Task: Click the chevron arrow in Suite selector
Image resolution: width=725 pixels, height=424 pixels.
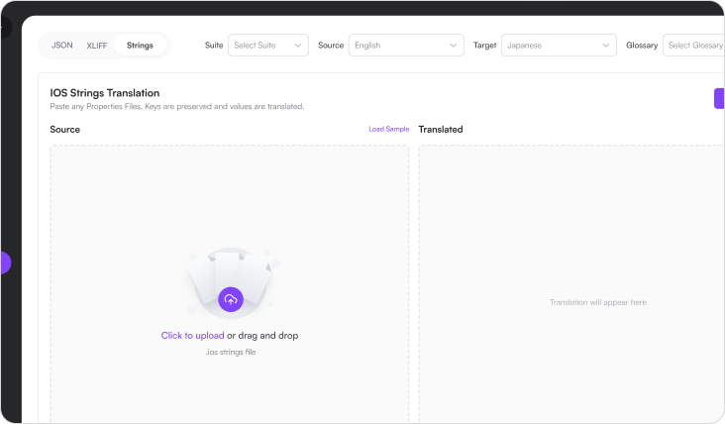Action: click(x=298, y=46)
